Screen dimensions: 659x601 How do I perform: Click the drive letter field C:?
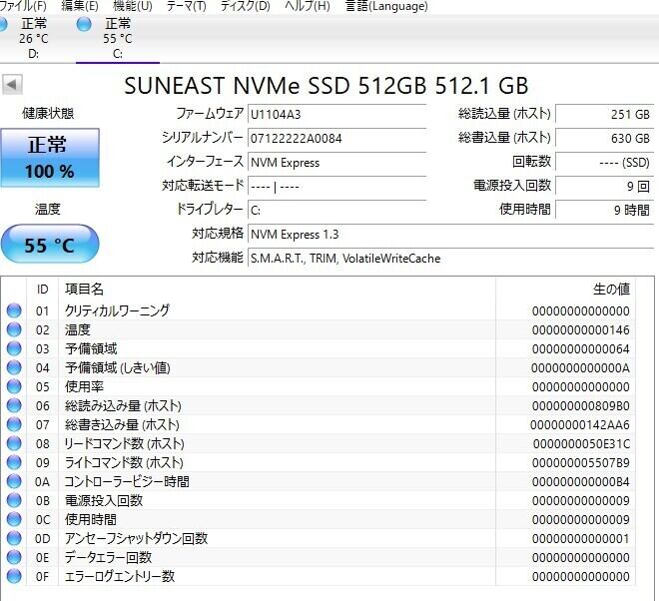pyautogui.click(x=337, y=210)
